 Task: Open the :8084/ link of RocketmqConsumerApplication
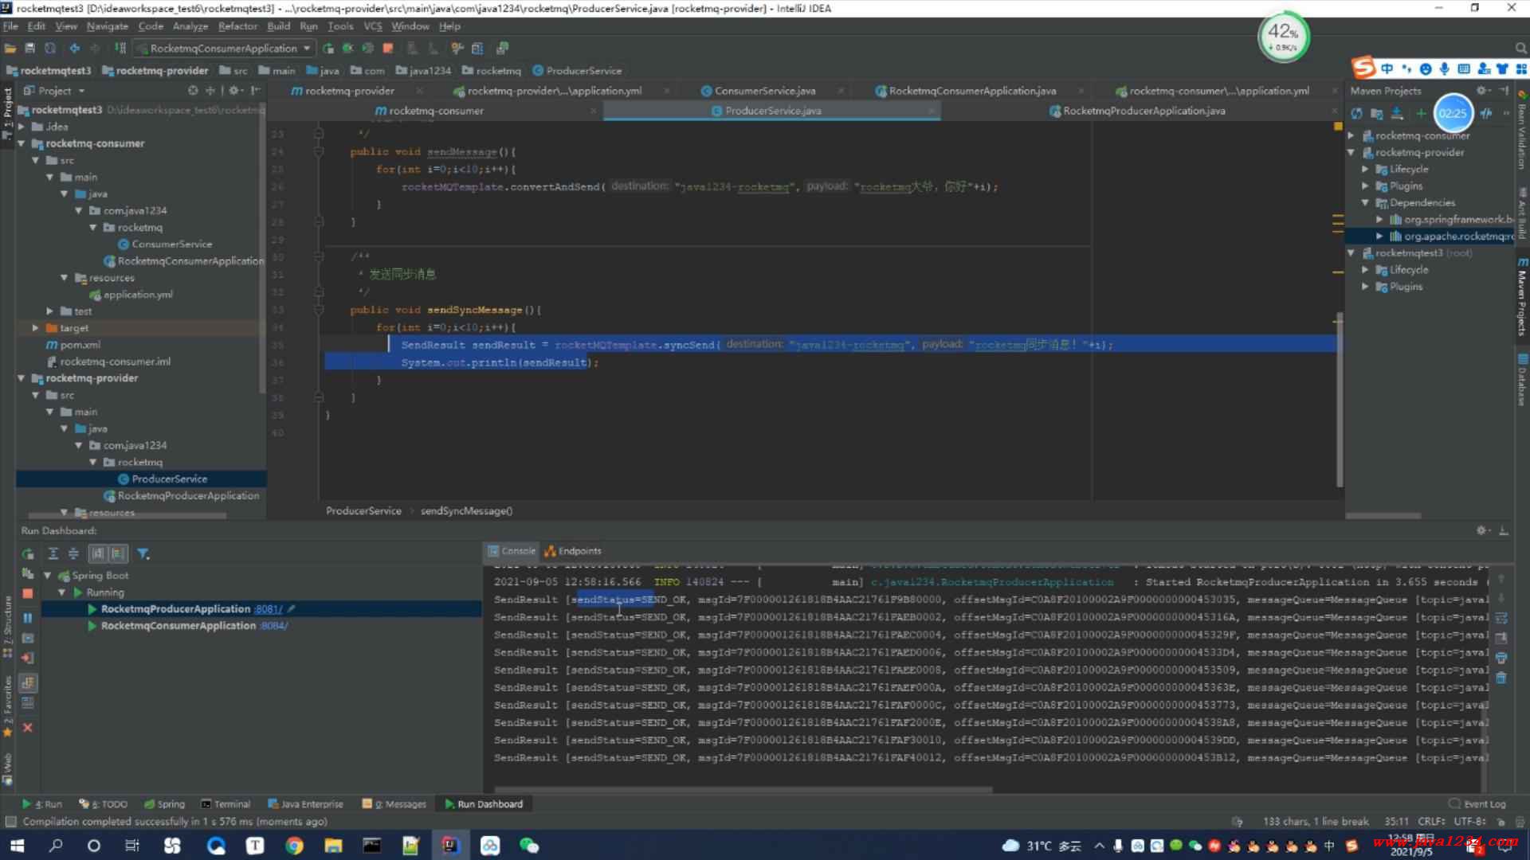point(273,626)
